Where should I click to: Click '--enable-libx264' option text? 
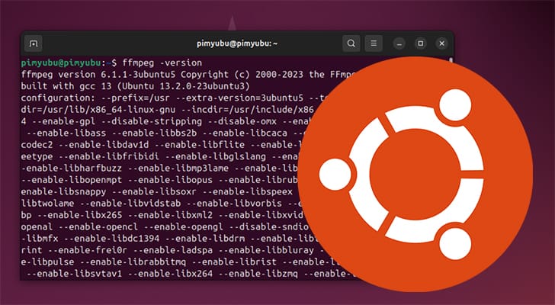(170, 274)
